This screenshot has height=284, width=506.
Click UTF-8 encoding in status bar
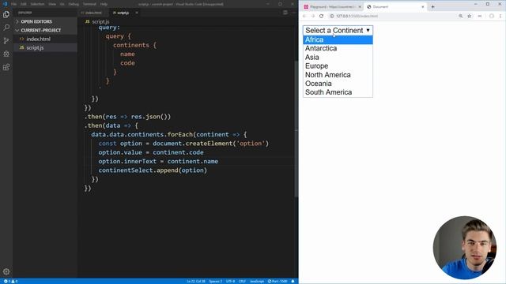coord(230,281)
